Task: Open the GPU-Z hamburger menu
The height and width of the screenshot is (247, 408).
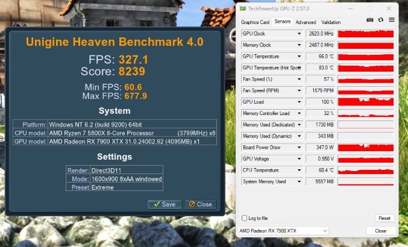Action: click(x=392, y=20)
